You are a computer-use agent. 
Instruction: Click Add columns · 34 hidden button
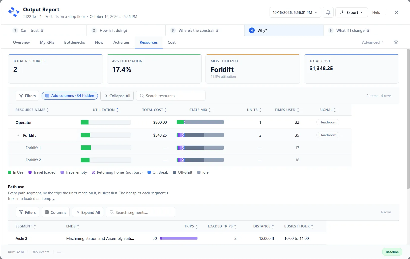click(70, 96)
